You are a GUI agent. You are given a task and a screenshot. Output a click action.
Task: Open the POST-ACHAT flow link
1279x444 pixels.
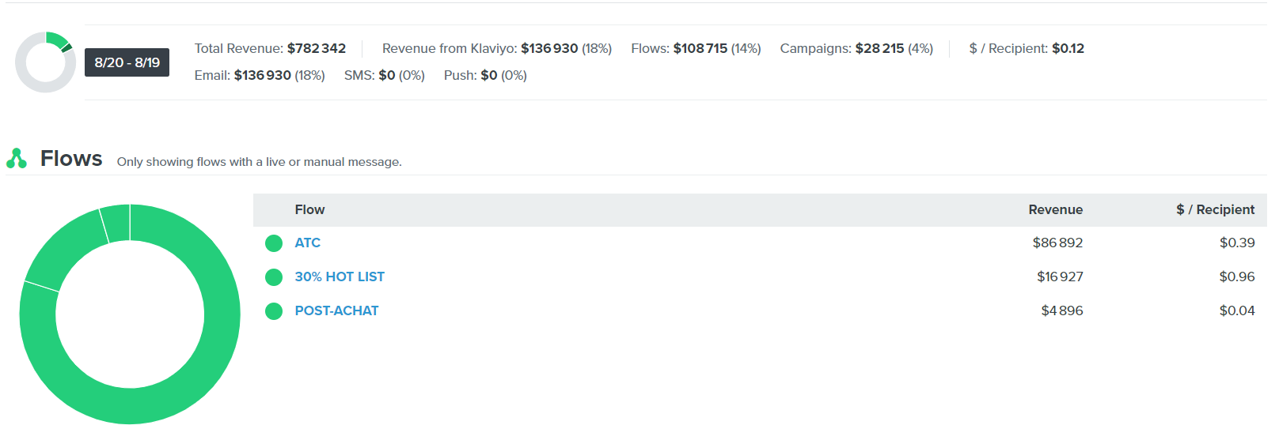[x=336, y=311]
